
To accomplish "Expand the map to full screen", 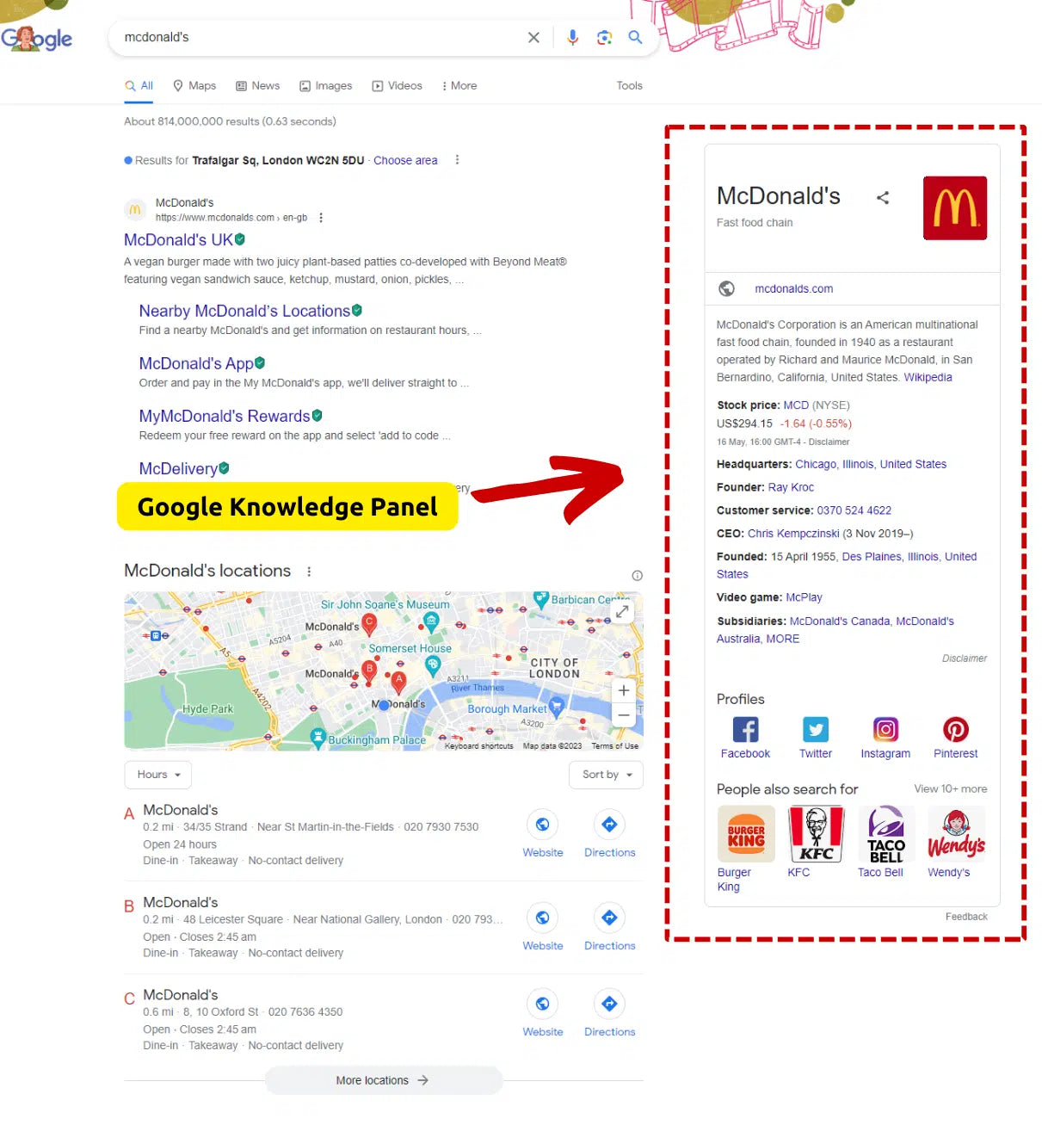I will 622,611.
